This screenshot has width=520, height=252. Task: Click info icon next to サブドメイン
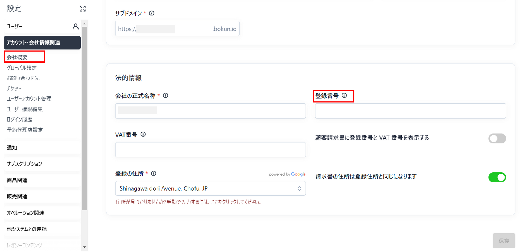pyautogui.click(x=152, y=13)
